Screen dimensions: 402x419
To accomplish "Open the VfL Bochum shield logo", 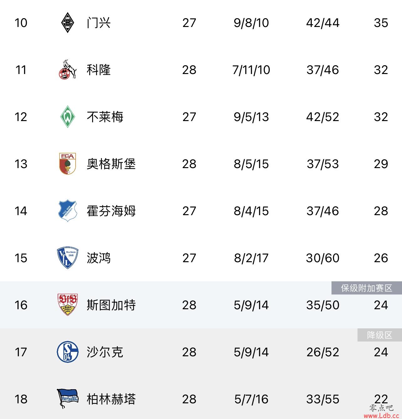I will (67, 258).
